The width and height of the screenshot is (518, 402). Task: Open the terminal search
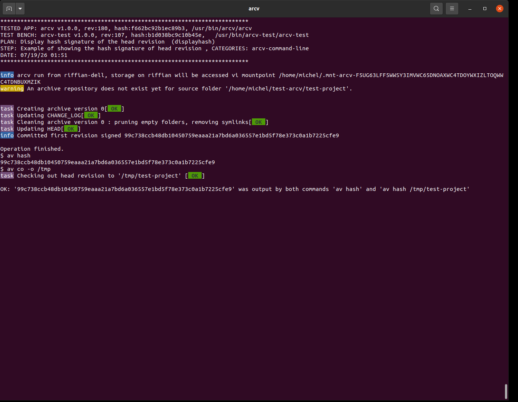coord(436,8)
